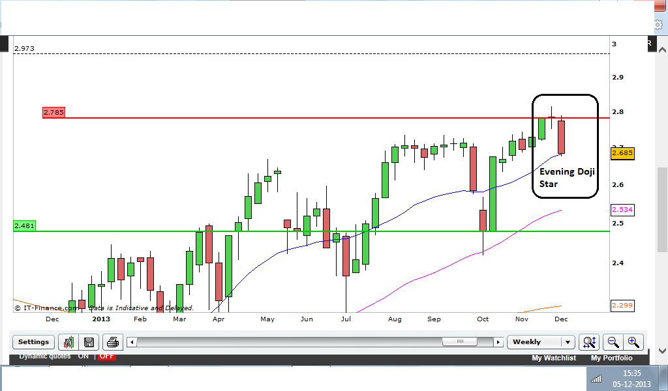Image resolution: width=668 pixels, height=391 pixels.
Task: Click the network signal tray icon
Action: [596, 378]
